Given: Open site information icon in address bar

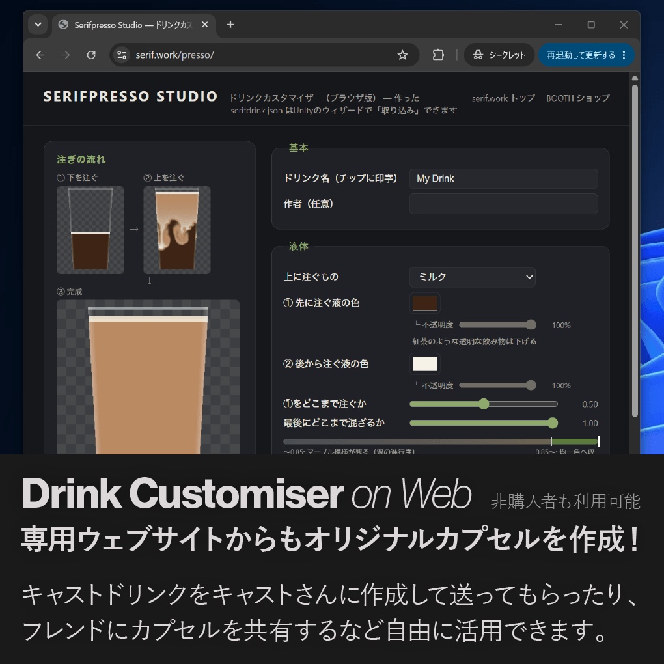Looking at the screenshot, I should click(x=122, y=55).
